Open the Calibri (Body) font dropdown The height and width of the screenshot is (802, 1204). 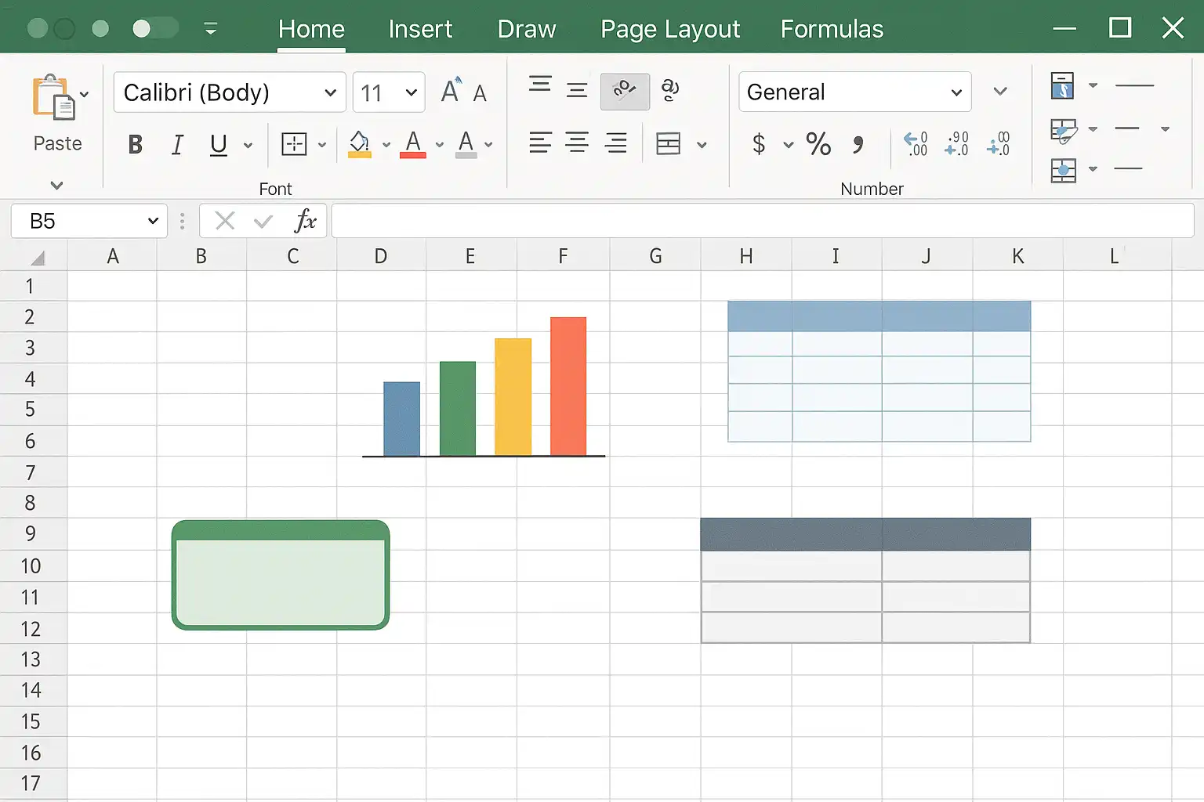point(330,92)
